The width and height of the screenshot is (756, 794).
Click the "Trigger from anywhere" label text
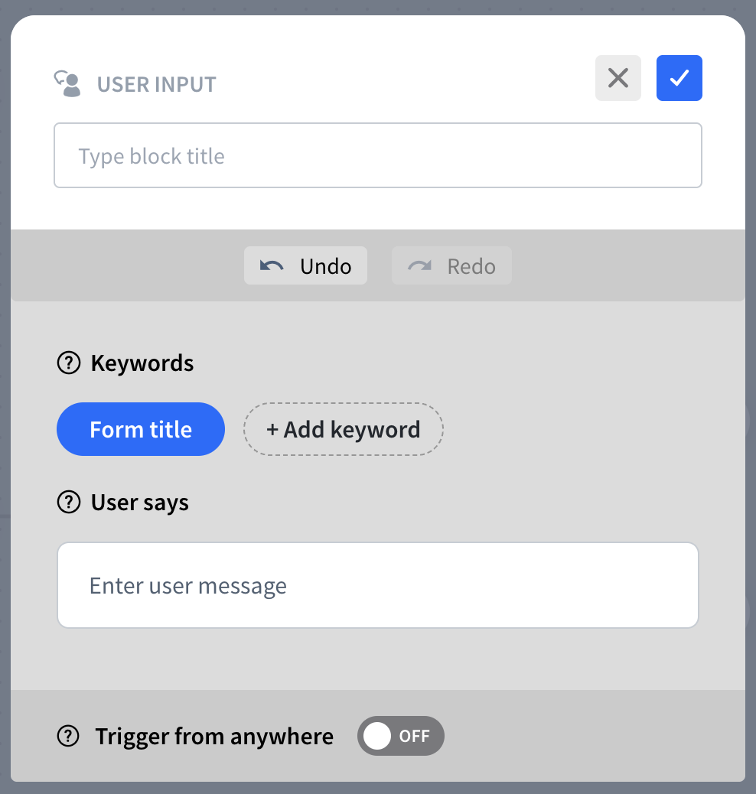(214, 737)
